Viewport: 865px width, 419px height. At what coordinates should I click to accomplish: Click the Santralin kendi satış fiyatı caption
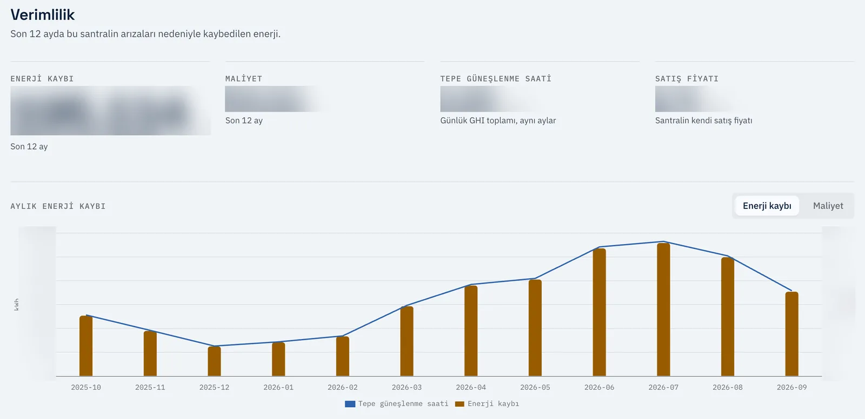[703, 120]
